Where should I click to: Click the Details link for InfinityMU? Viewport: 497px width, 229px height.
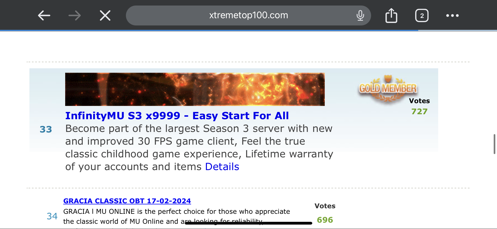pyautogui.click(x=222, y=167)
